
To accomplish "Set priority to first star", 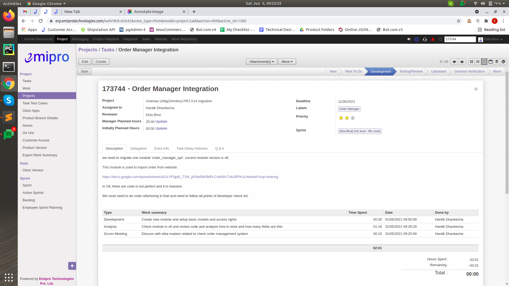I will [341, 118].
